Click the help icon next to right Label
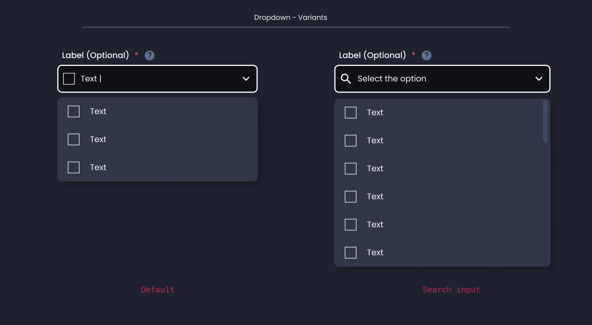Viewport: 592px width, 325px height. coord(426,55)
